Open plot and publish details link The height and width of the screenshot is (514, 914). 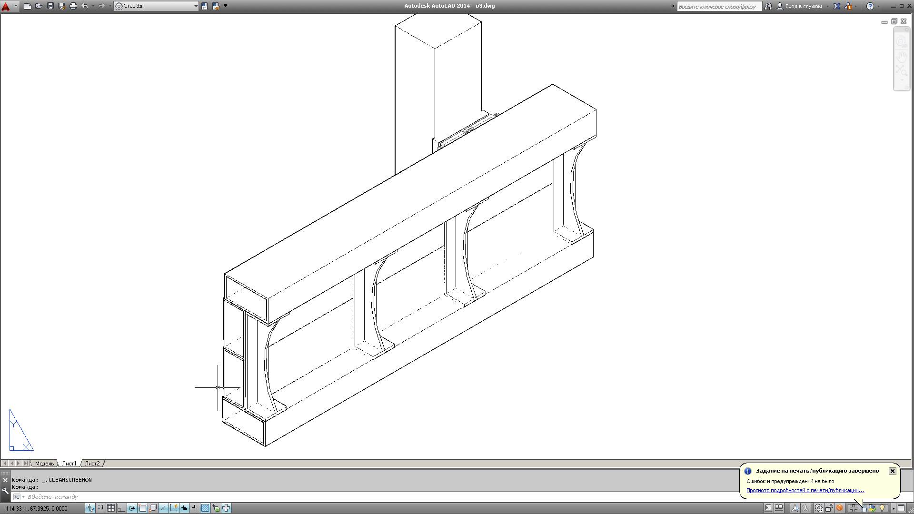805,490
